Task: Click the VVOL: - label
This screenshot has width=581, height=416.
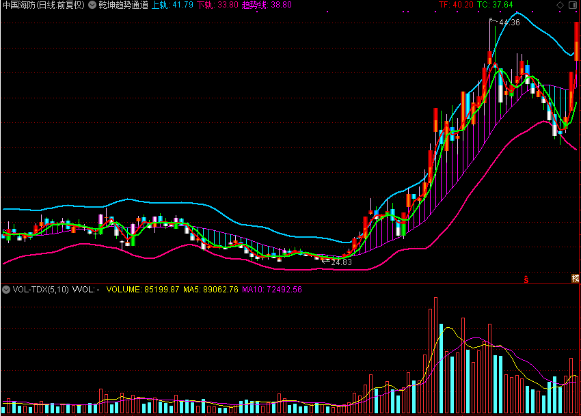Action: pos(85,290)
